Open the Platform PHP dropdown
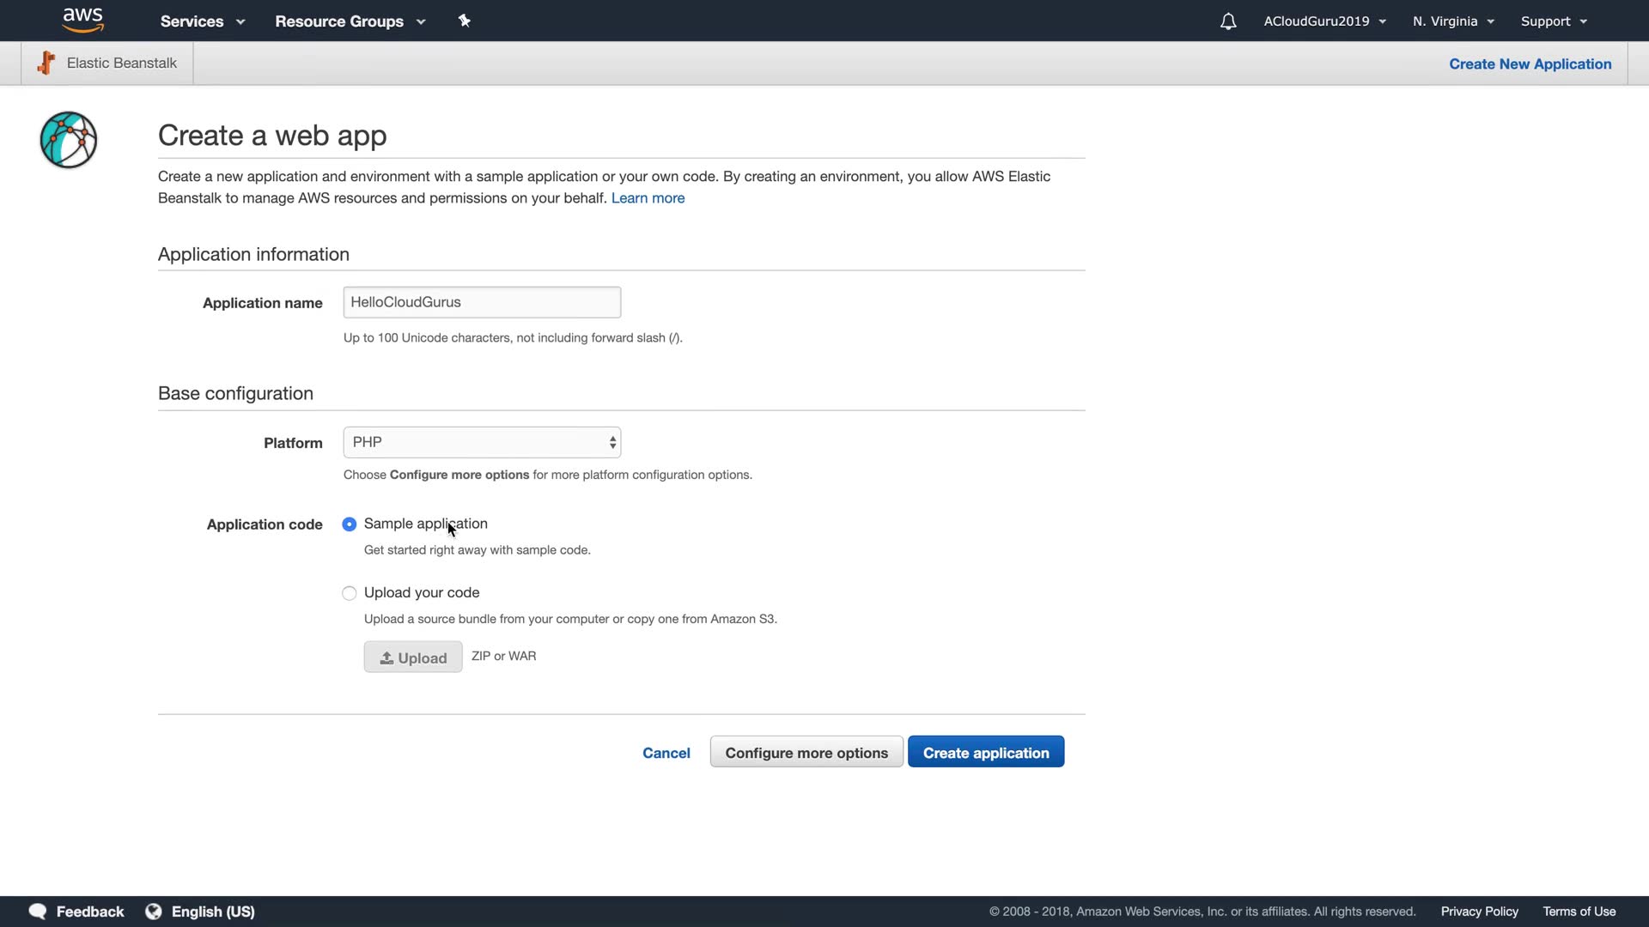This screenshot has height=927, width=1649. (x=482, y=443)
